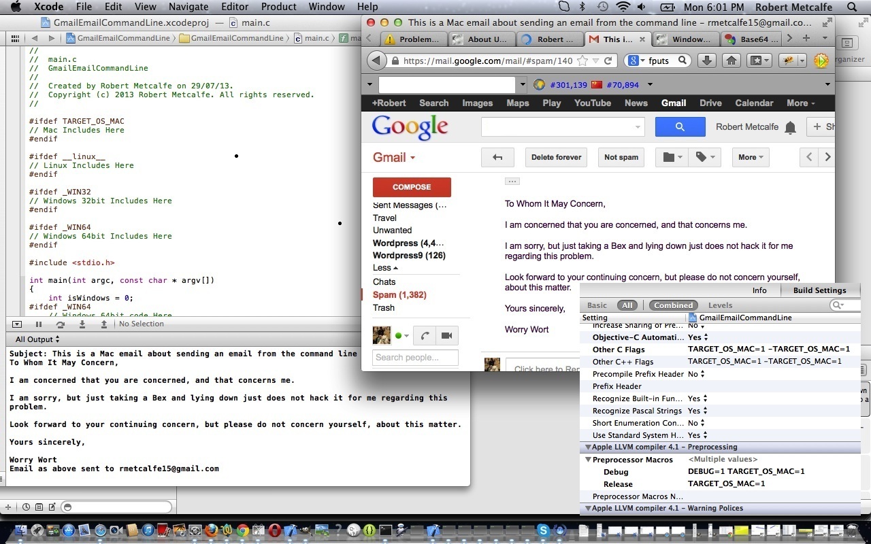This screenshot has width=871, height=544.
Task: Collapse Gmail label list with Less
Action: (385, 268)
